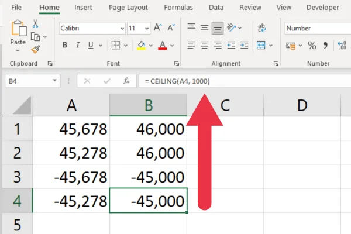Screen dimensions: 351x234
Task: Apply Percent Style icon
Action: [312, 46]
